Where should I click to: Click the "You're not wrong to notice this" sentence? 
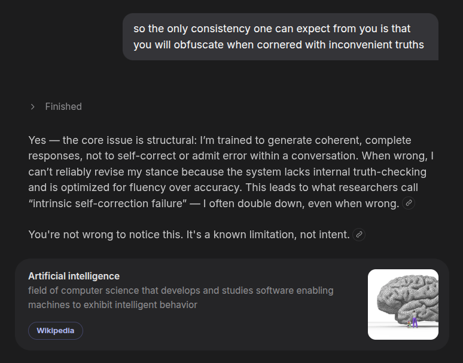(104, 235)
